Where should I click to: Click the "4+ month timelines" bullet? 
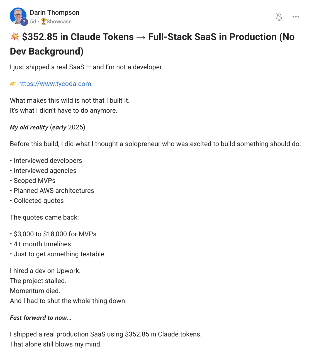(x=42, y=244)
